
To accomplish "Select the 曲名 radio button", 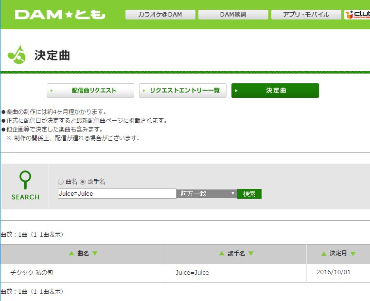I will (61, 182).
